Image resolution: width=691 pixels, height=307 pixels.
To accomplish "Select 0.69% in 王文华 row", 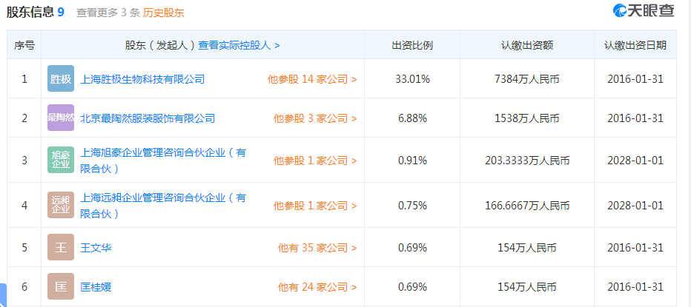I will click(412, 248).
